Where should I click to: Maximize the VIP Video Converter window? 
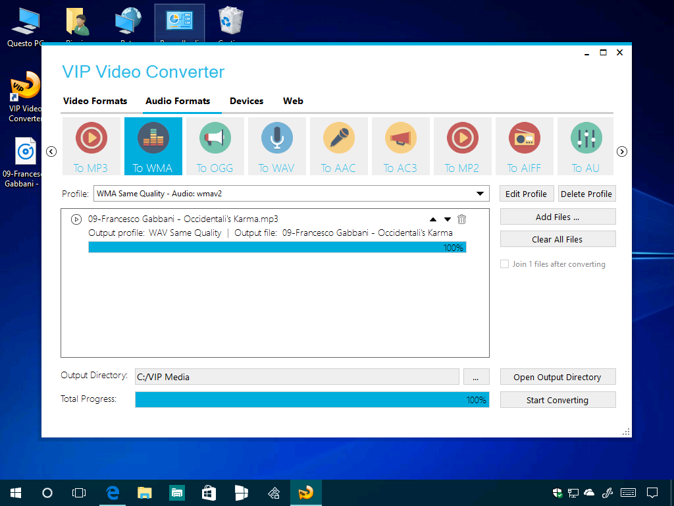tap(603, 53)
